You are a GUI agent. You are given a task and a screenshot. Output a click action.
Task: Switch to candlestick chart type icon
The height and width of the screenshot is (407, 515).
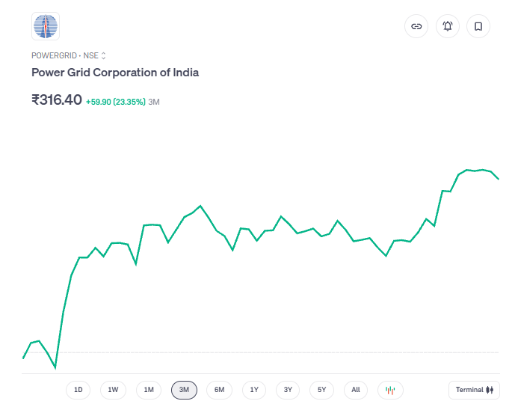pos(390,390)
